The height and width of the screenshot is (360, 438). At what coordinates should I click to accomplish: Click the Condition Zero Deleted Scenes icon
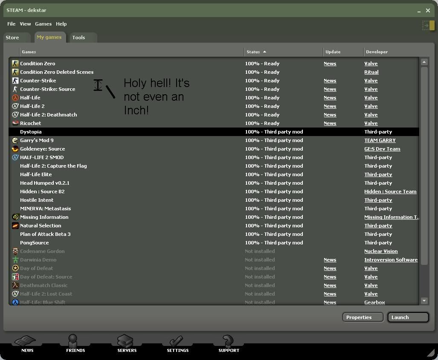(x=15, y=72)
